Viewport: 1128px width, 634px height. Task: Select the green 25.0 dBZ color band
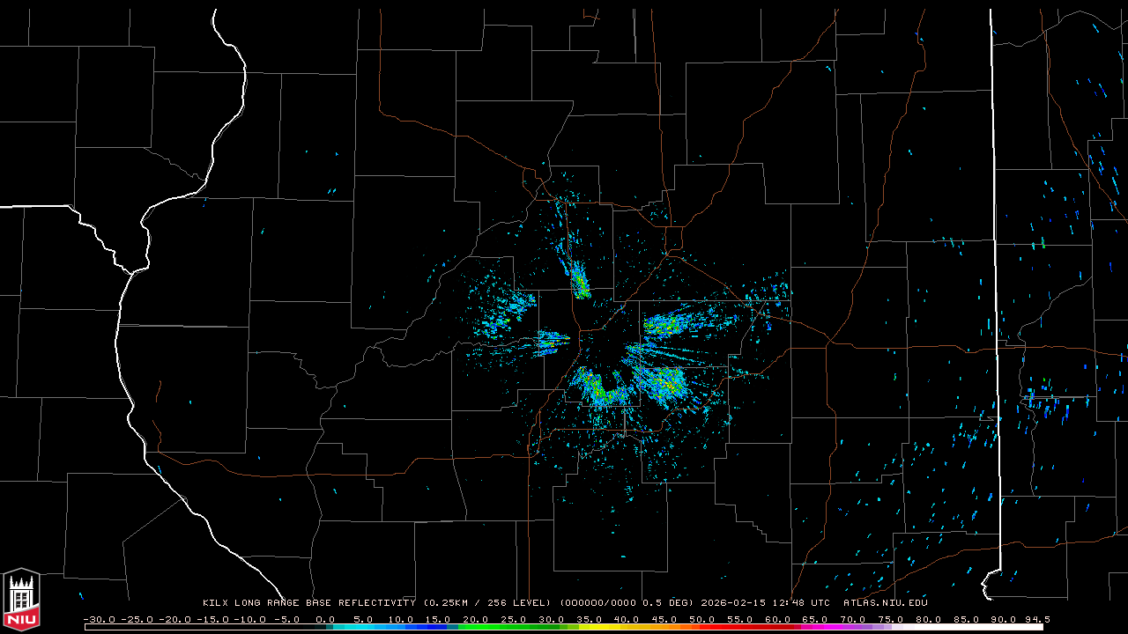[514, 627]
